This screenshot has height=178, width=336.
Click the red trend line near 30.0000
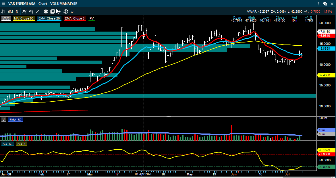tap(44, 111)
